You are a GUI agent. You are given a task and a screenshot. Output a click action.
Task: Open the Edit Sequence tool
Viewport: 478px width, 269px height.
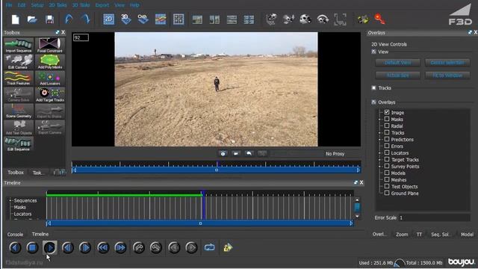click(x=19, y=144)
